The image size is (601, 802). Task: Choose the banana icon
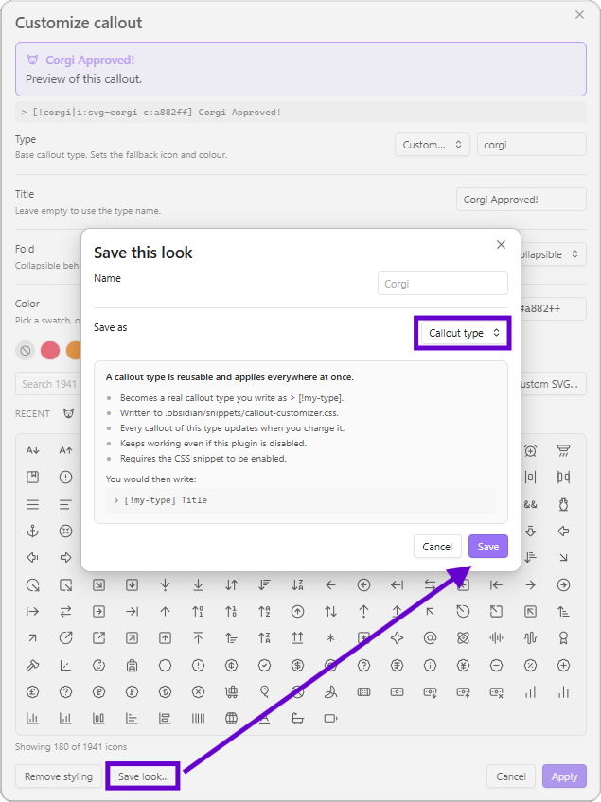[330, 691]
